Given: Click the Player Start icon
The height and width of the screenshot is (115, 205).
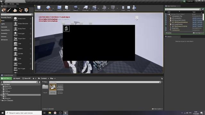Looking at the screenshot, I should click(x=15, y=39).
